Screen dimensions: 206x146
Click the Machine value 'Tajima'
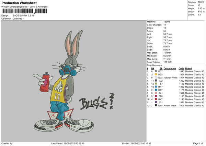pyautogui.click(x=167, y=22)
